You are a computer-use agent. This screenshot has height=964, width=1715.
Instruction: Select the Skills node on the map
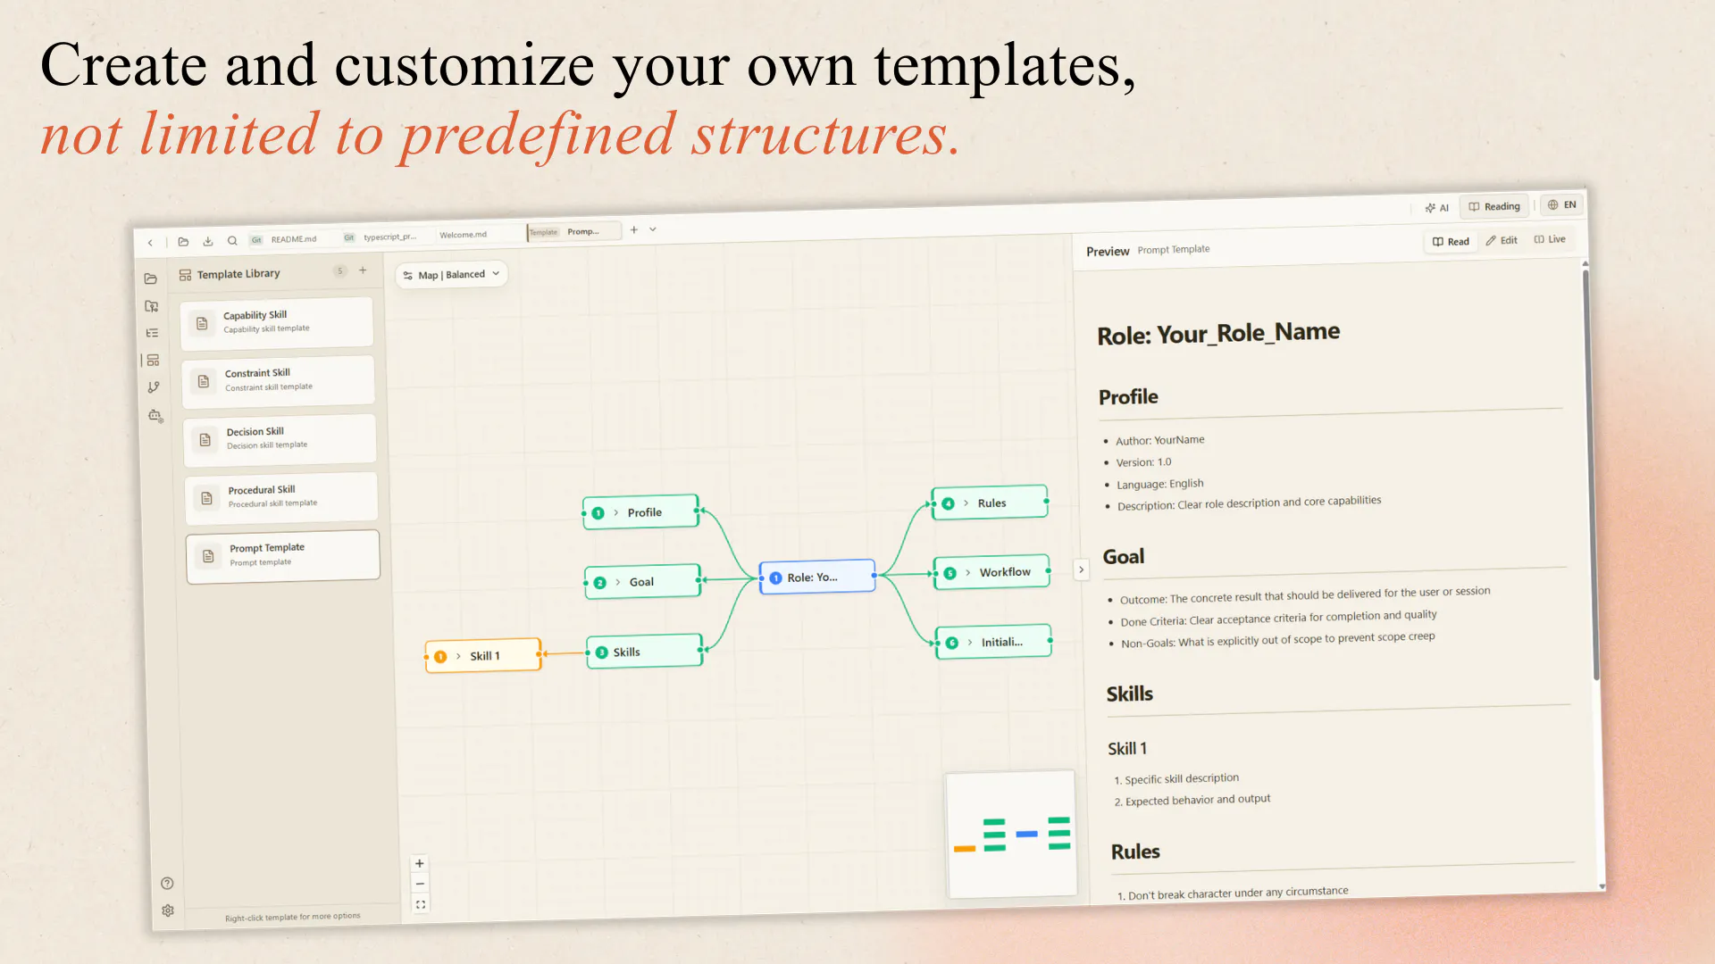click(x=644, y=652)
